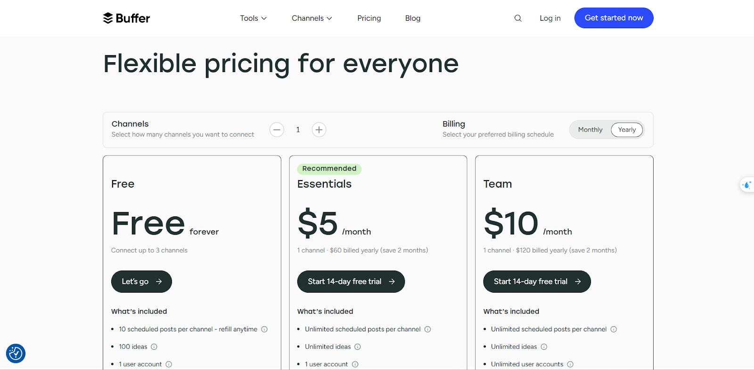This screenshot has height=370, width=754.
Task: Click the floating water drop extension icon
Action: pos(747,185)
